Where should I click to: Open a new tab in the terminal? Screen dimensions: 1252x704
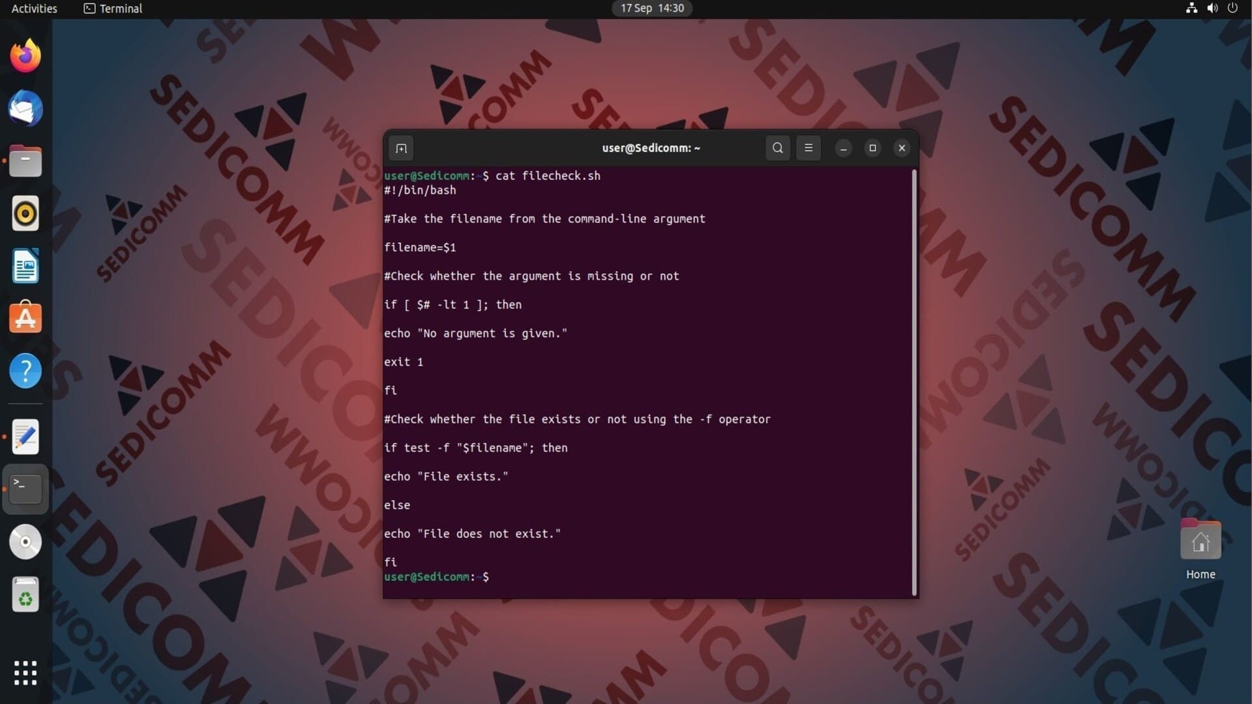point(401,148)
